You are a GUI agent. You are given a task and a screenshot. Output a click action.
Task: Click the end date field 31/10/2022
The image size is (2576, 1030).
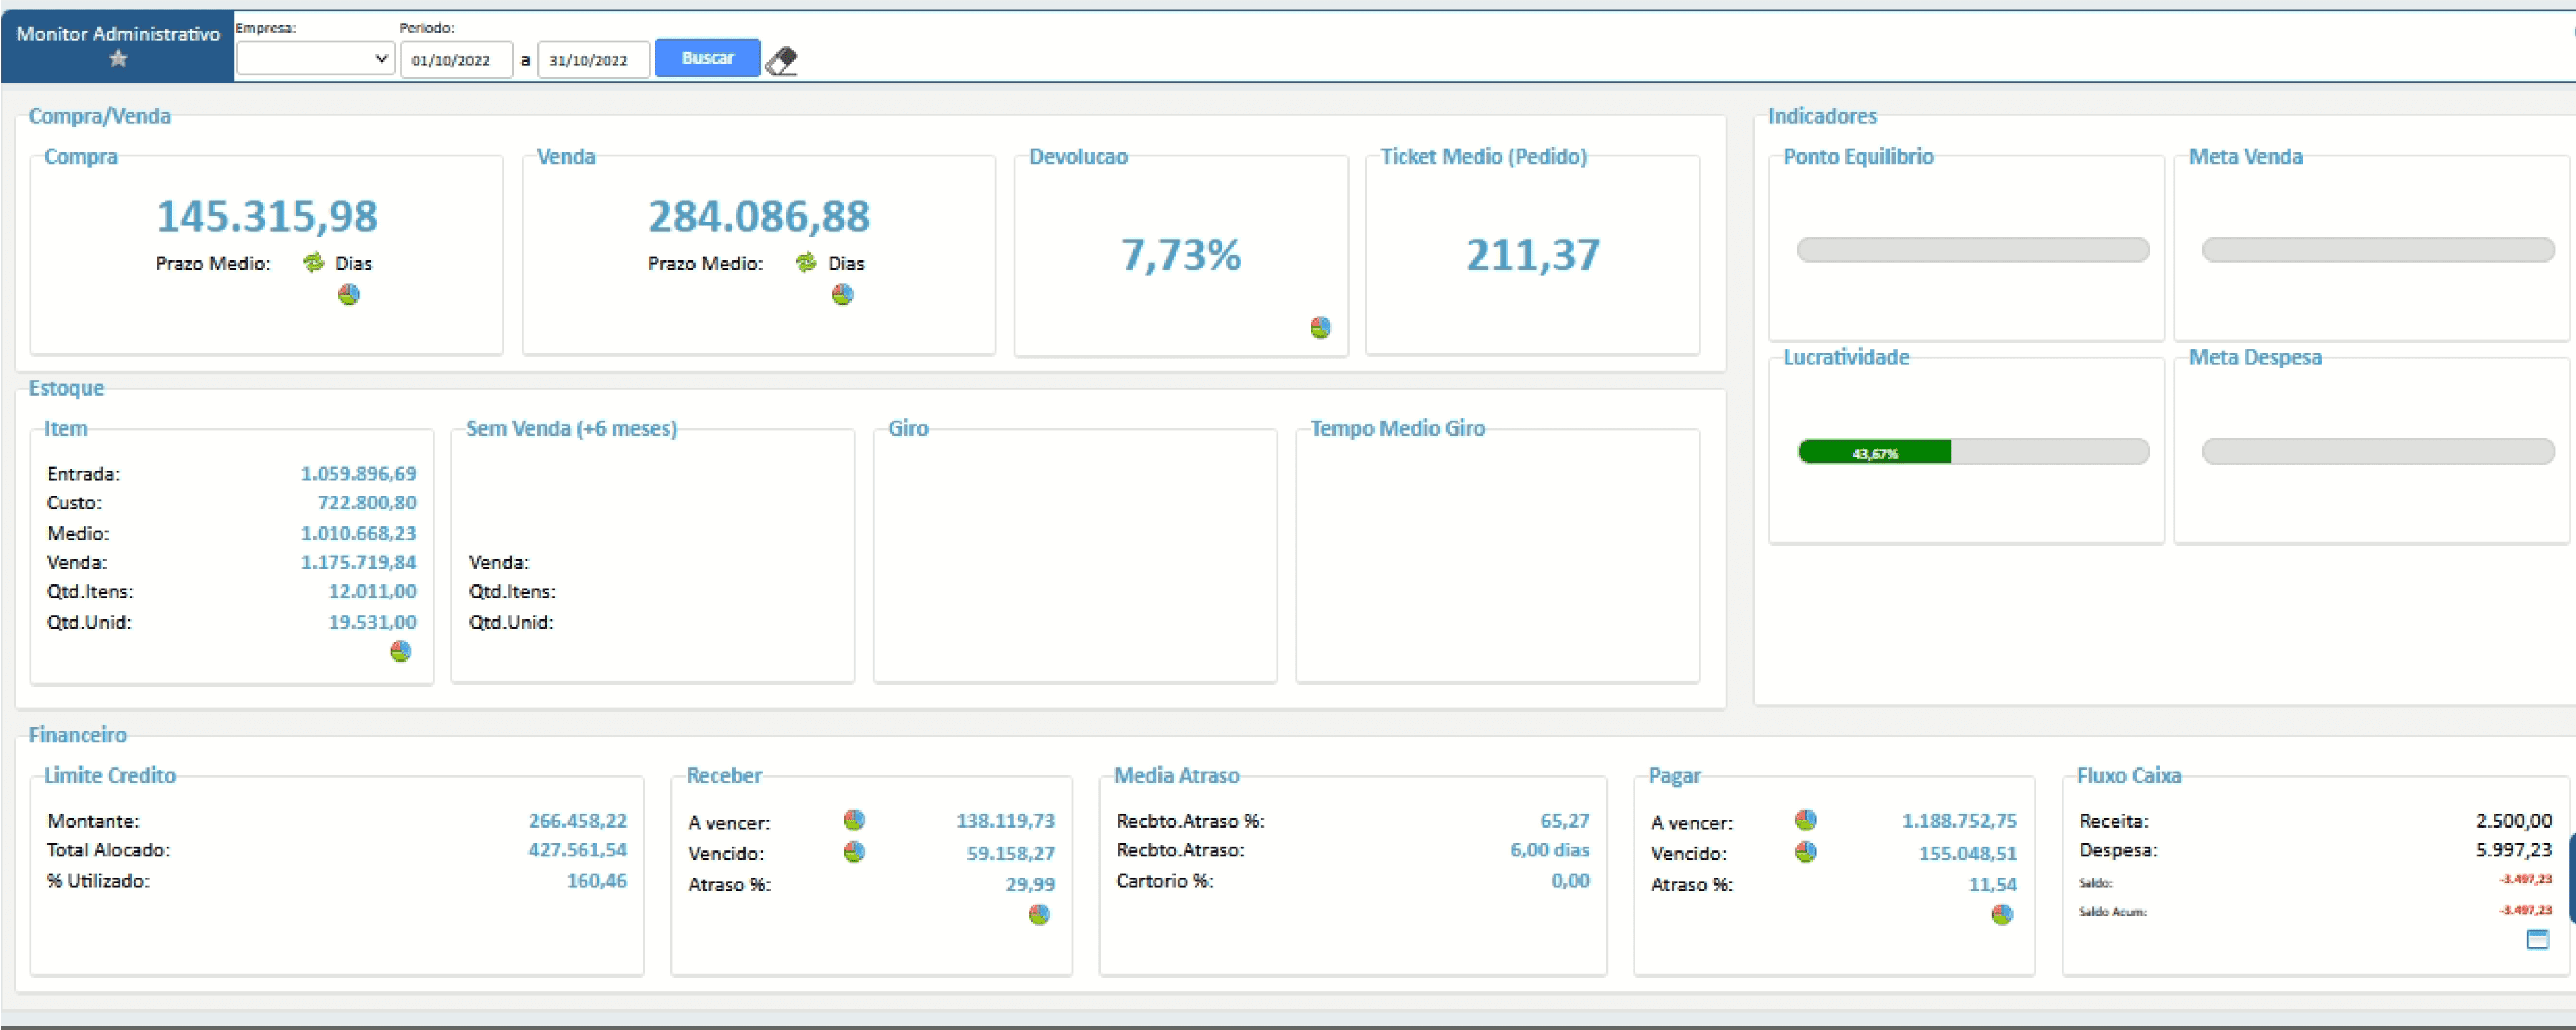(593, 60)
